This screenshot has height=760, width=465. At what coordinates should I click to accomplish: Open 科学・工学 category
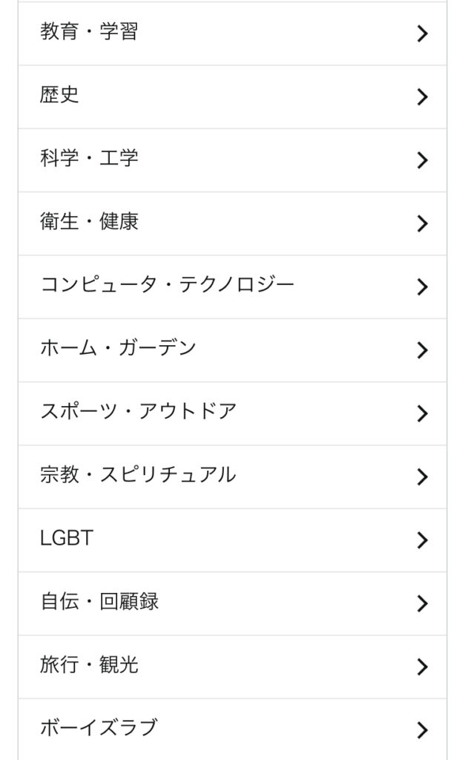click(89, 159)
